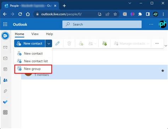Open the add to list dropdown icon

pos(92,44)
